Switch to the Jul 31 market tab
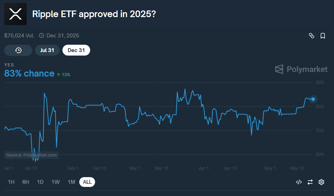334x196 pixels. click(47, 50)
